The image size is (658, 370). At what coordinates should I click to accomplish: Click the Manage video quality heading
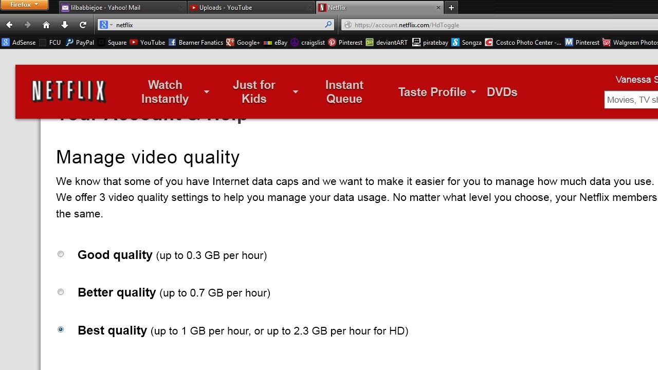tap(148, 157)
